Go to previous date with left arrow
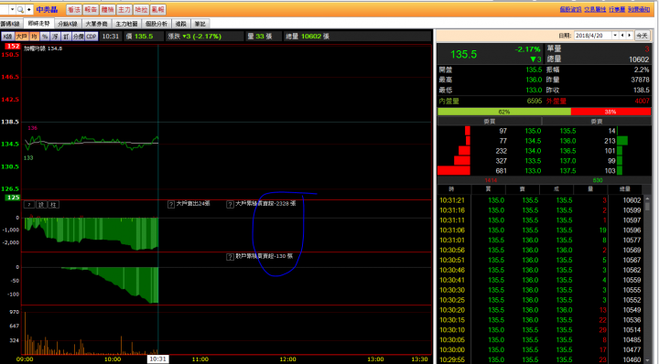Screen dimensions: 659x364 tap(622, 36)
